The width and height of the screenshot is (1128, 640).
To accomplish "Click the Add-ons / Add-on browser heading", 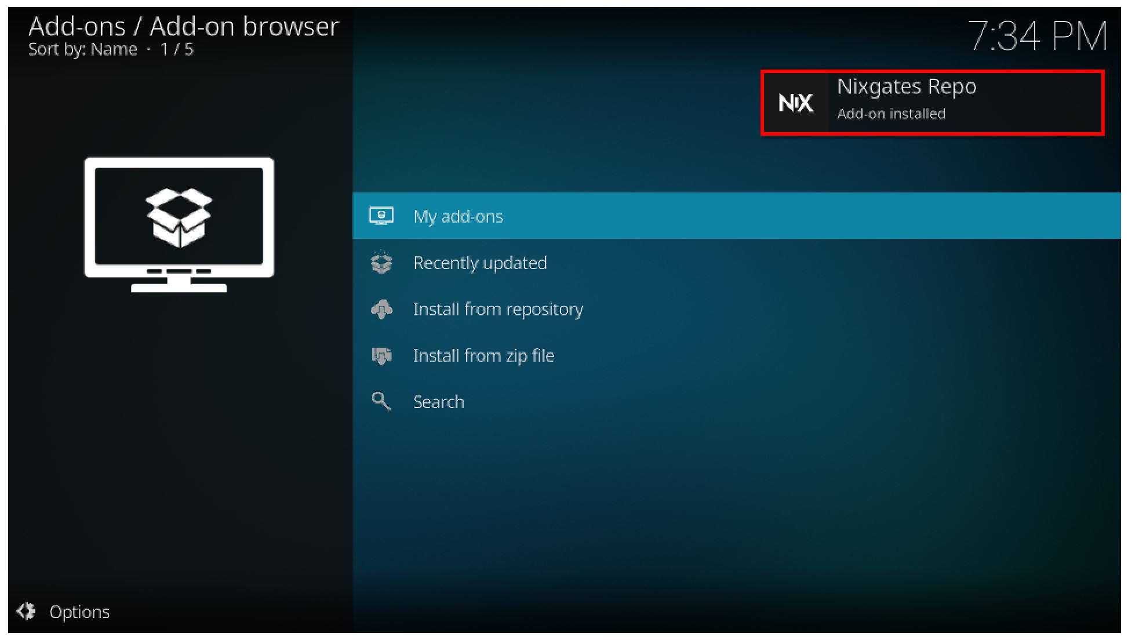I will (184, 26).
